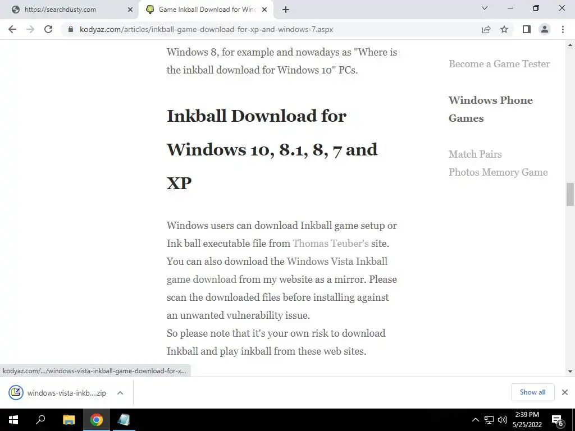Screen dimensions: 575x431
Task: Click the scroll down arrow
Action: click(x=570, y=372)
